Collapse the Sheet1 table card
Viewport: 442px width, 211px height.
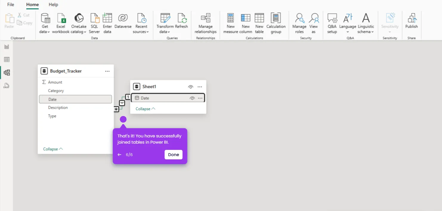145,109
